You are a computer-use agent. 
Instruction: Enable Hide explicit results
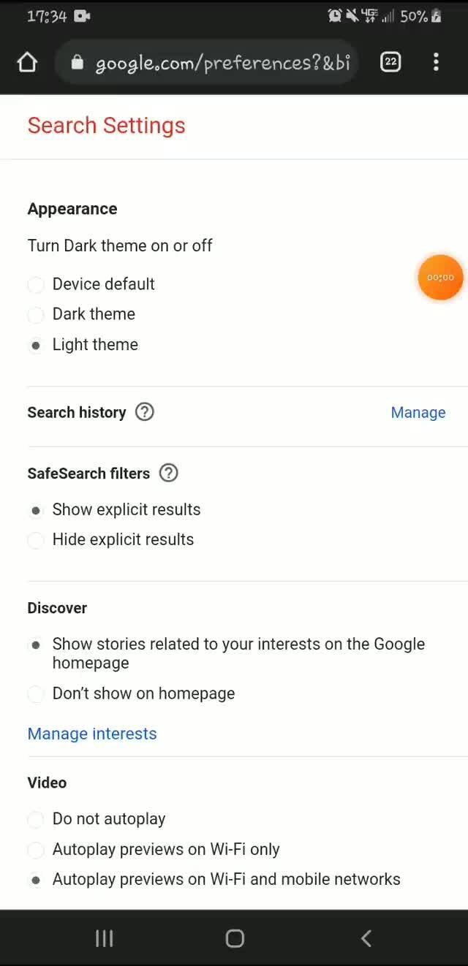(36, 540)
